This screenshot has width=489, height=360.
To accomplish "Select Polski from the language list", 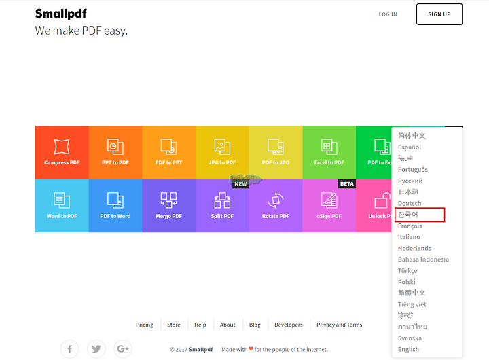I will pyautogui.click(x=407, y=282).
